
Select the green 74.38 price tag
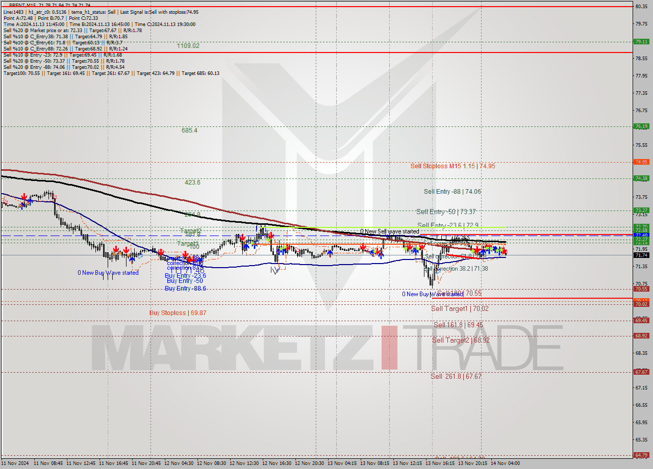[641, 178]
